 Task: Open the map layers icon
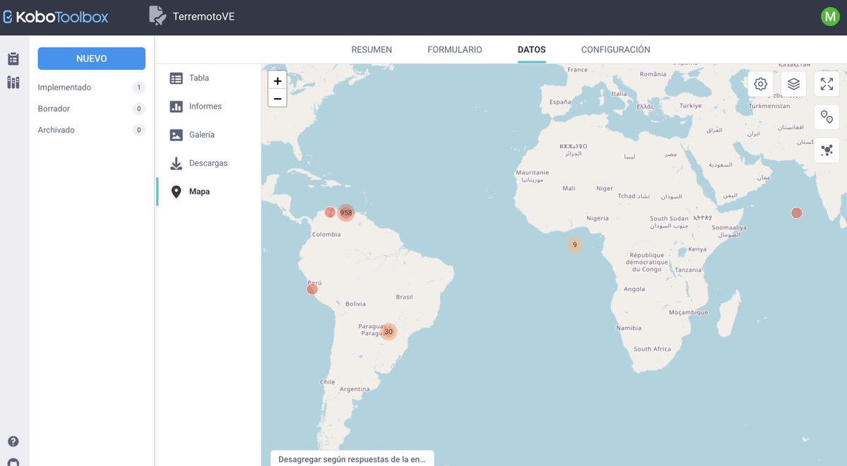pyautogui.click(x=793, y=84)
